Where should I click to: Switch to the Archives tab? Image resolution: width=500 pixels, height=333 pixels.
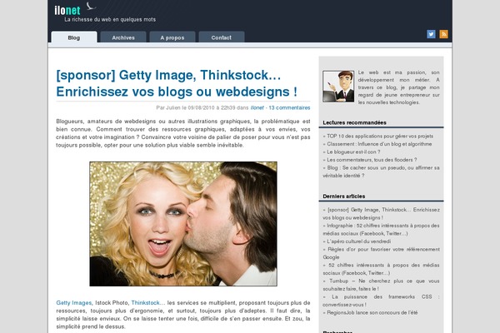tap(123, 37)
